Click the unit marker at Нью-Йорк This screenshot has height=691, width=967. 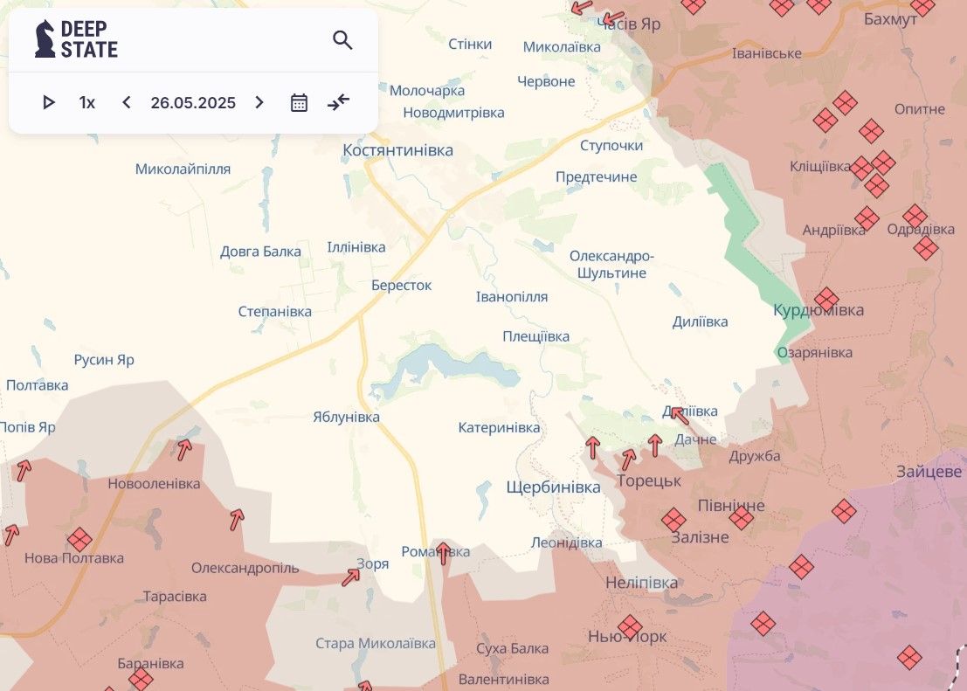tap(630, 626)
